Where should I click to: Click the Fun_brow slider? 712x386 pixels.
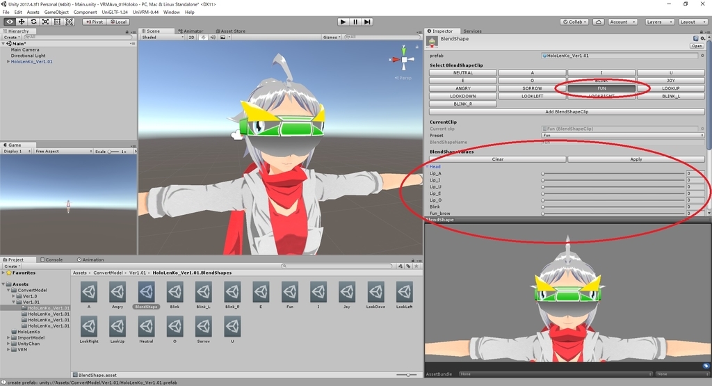coord(613,214)
